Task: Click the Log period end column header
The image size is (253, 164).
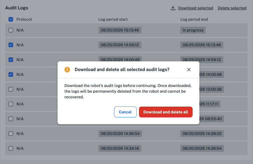Action: tap(194, 19)
